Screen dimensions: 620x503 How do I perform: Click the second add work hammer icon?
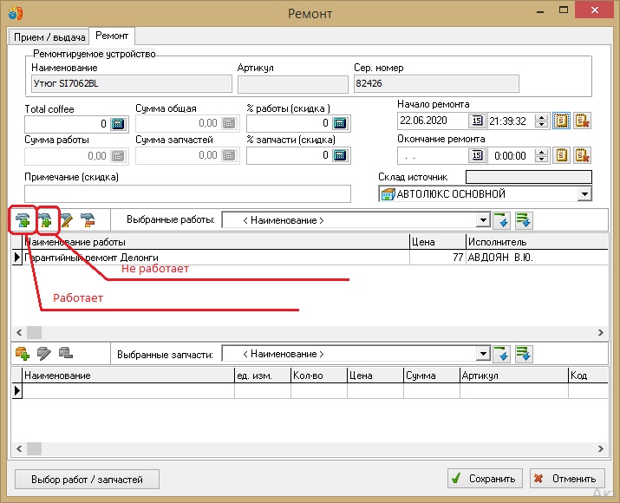45,220
